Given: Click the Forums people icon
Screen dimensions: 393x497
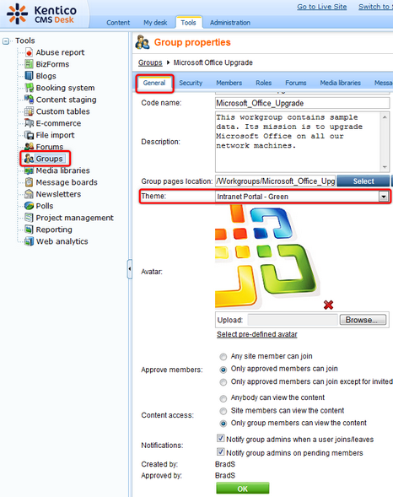Looking at the screenshot, I should (x=29, y=147).
